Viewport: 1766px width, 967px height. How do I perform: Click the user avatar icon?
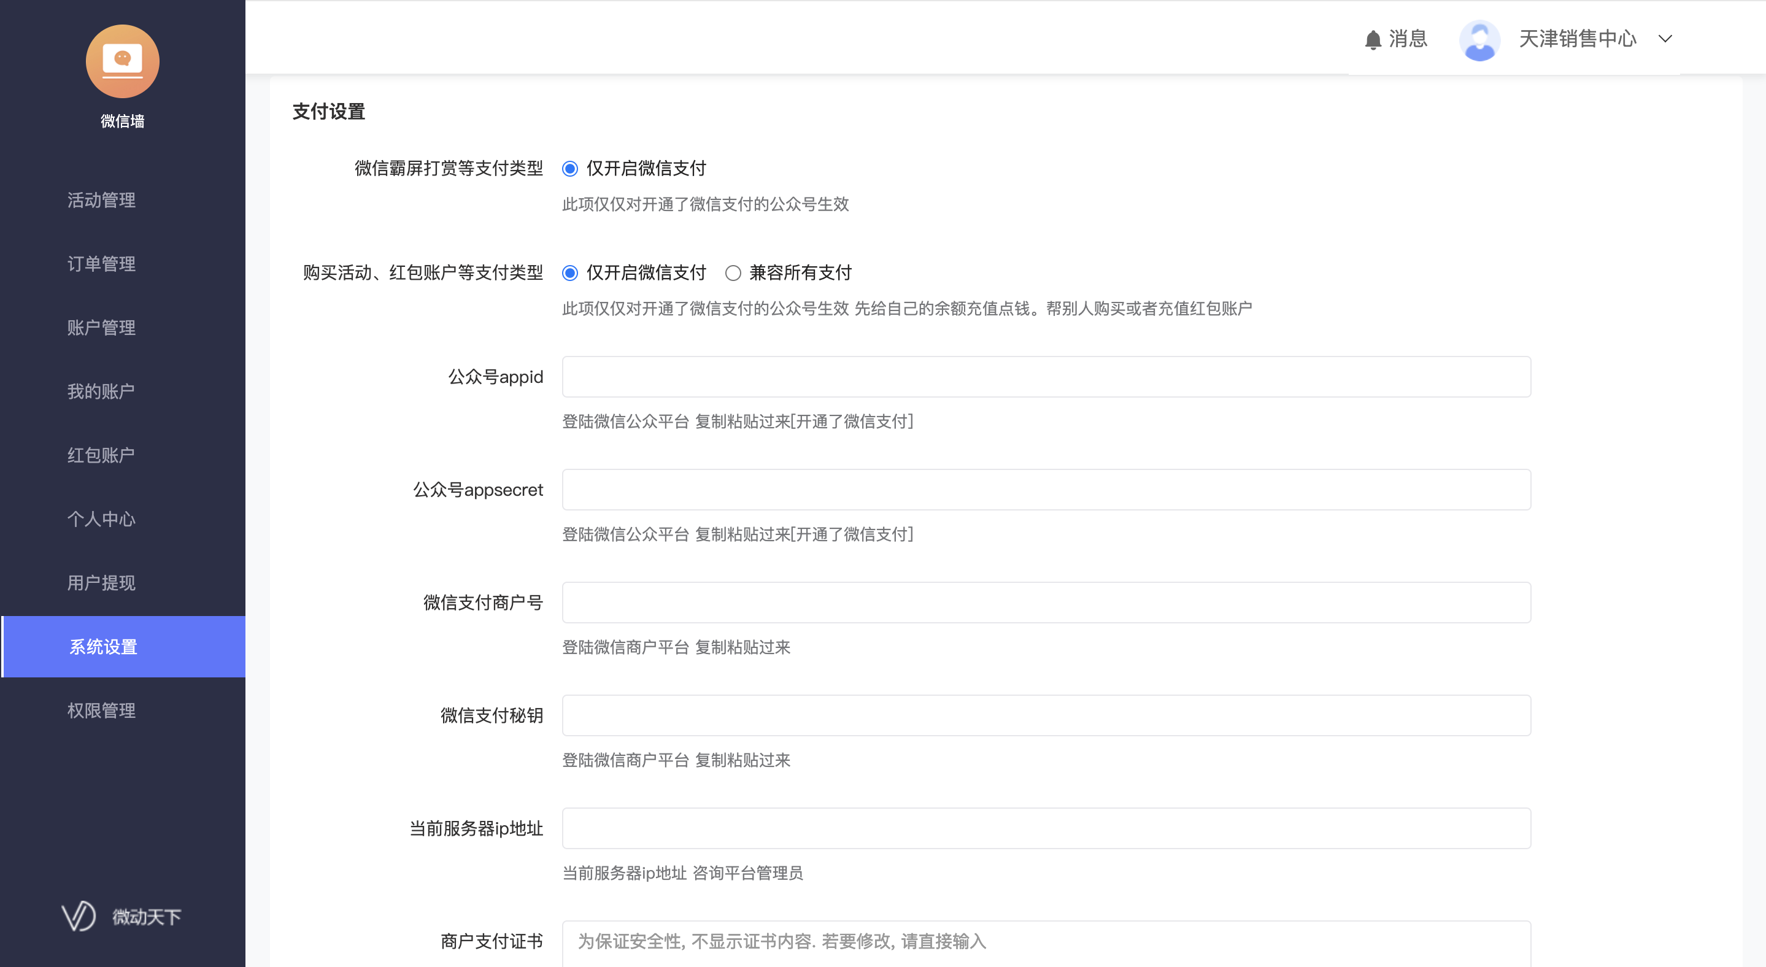point(1479,40)
